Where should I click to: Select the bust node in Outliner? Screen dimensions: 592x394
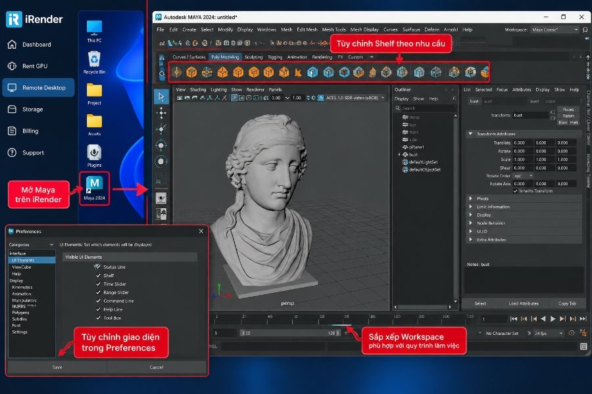coord(414,154)
